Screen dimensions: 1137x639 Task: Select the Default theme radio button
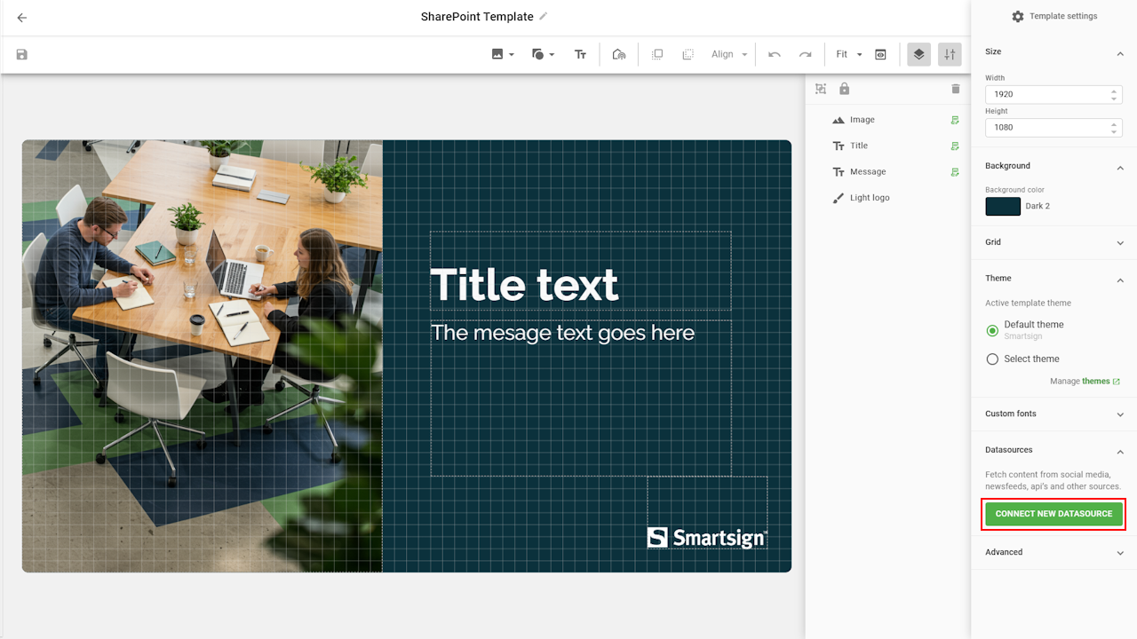(992, 330)
